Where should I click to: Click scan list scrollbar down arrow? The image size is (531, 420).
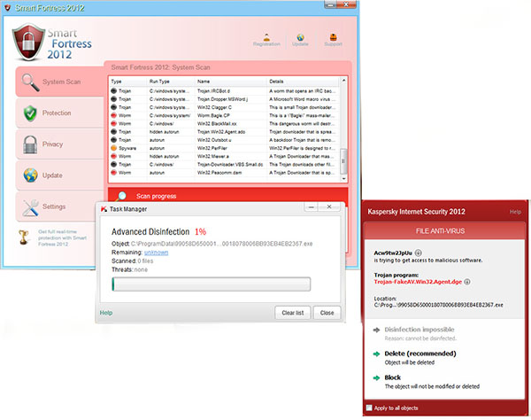point(343,178)
